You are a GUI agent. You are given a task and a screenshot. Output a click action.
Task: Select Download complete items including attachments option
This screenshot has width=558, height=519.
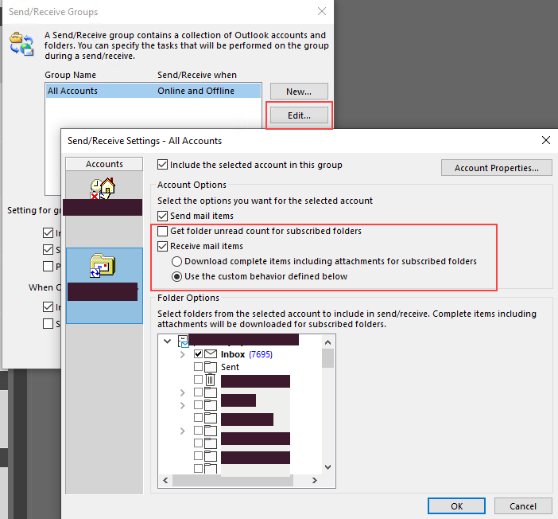pyautogui.click(x=177, y=262)
